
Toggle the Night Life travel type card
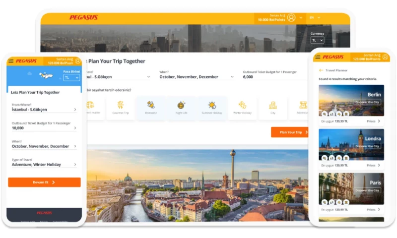click(x=181, y=108)
